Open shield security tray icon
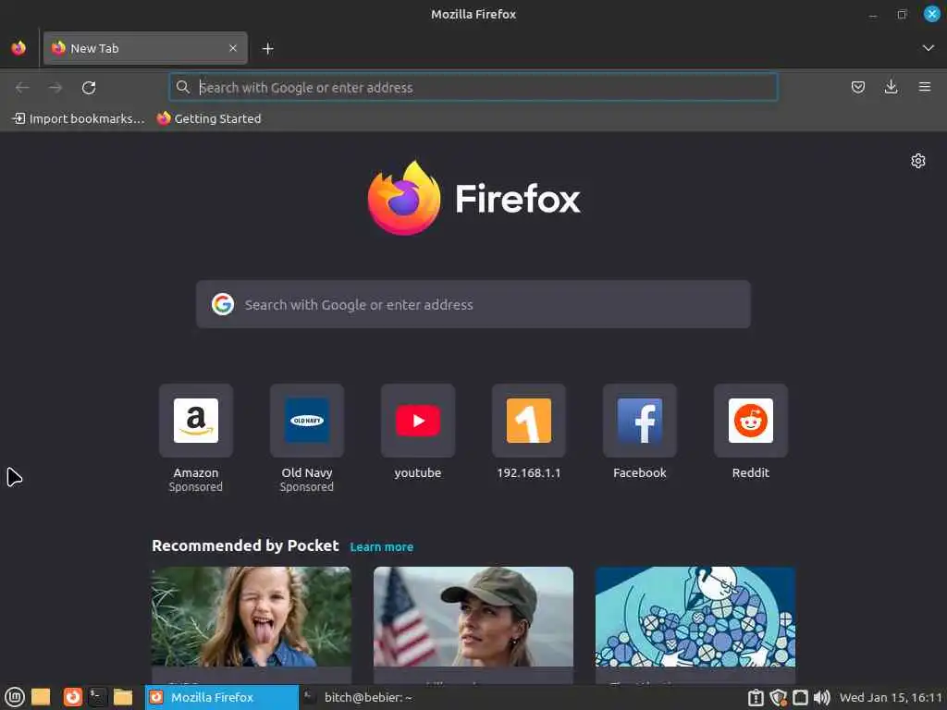 [x=778, y=698]
